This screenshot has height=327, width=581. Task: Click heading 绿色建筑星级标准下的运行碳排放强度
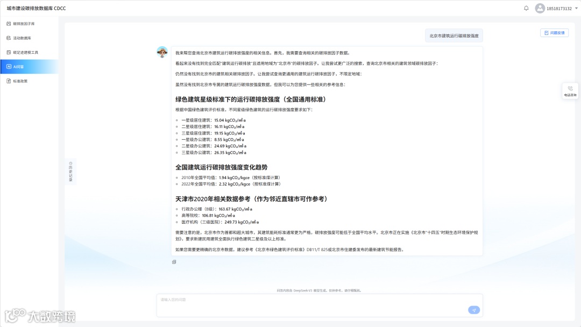coord(251,99)
